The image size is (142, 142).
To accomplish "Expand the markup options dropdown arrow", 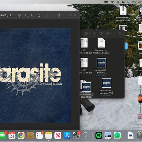I will [53, 15].
